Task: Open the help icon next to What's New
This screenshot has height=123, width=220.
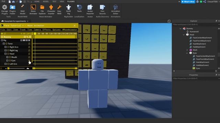Action: click(197, 2)
